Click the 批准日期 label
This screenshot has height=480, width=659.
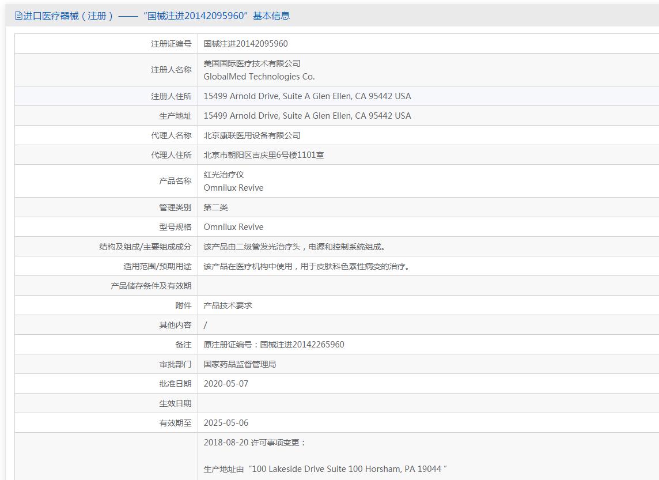(175, 384)
